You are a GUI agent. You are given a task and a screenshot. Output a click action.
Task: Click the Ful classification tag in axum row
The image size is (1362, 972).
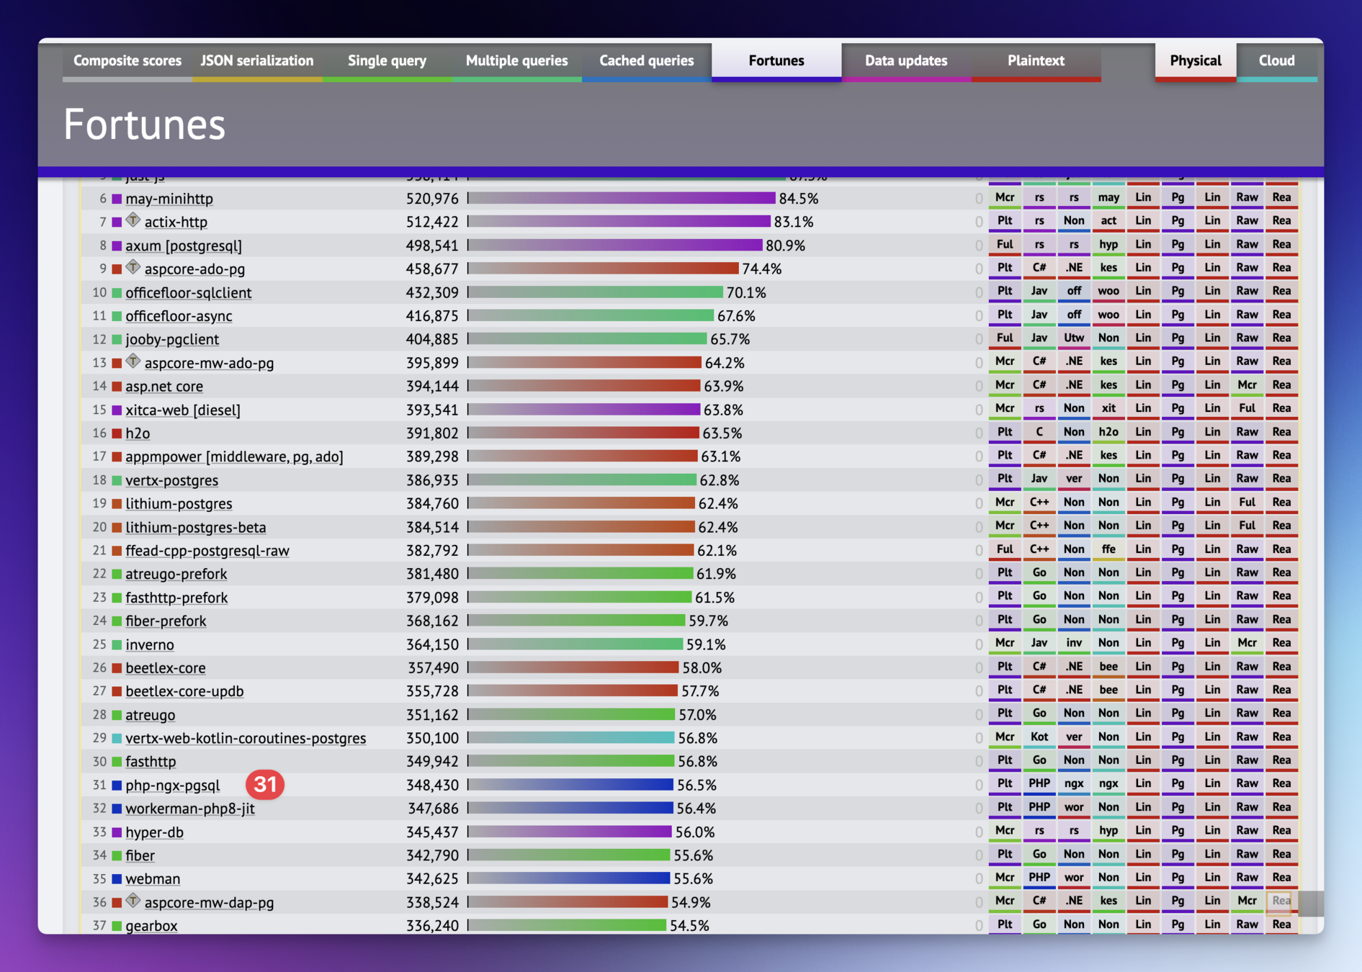[x=1005, y=245]
